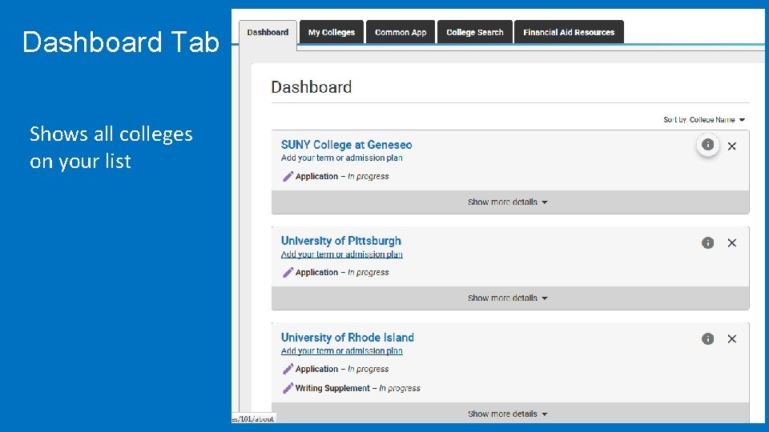Open the Financial Aid Resources tab

569,33
